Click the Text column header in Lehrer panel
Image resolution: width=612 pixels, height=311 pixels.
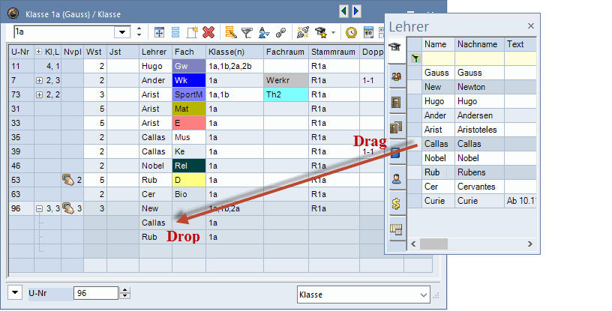[x=520, y=44]
